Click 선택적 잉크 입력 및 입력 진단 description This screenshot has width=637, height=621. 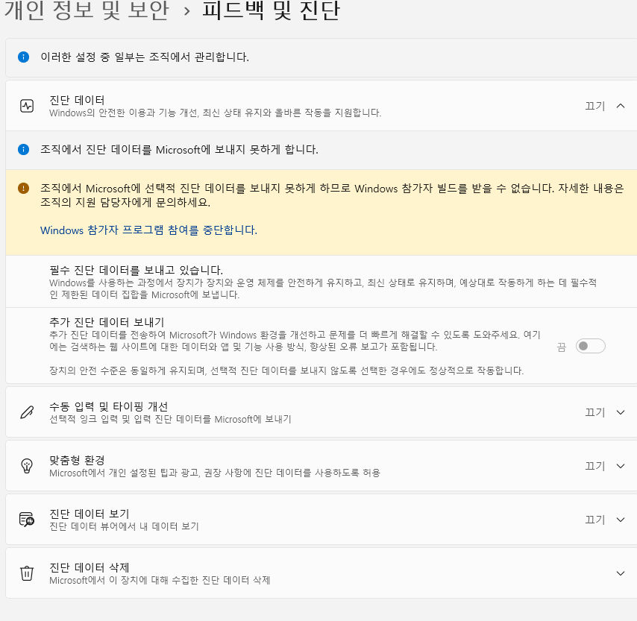click(x=170, y=419)
